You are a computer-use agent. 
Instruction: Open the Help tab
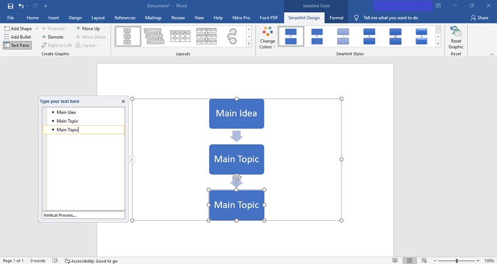[218, 18]
